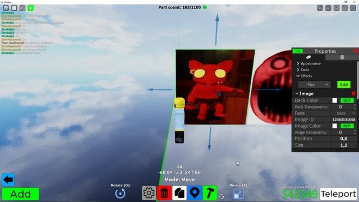This screenshot has width=359, height=202.
Task: Click EDIT for Image Color
Action: click(347, 126)
